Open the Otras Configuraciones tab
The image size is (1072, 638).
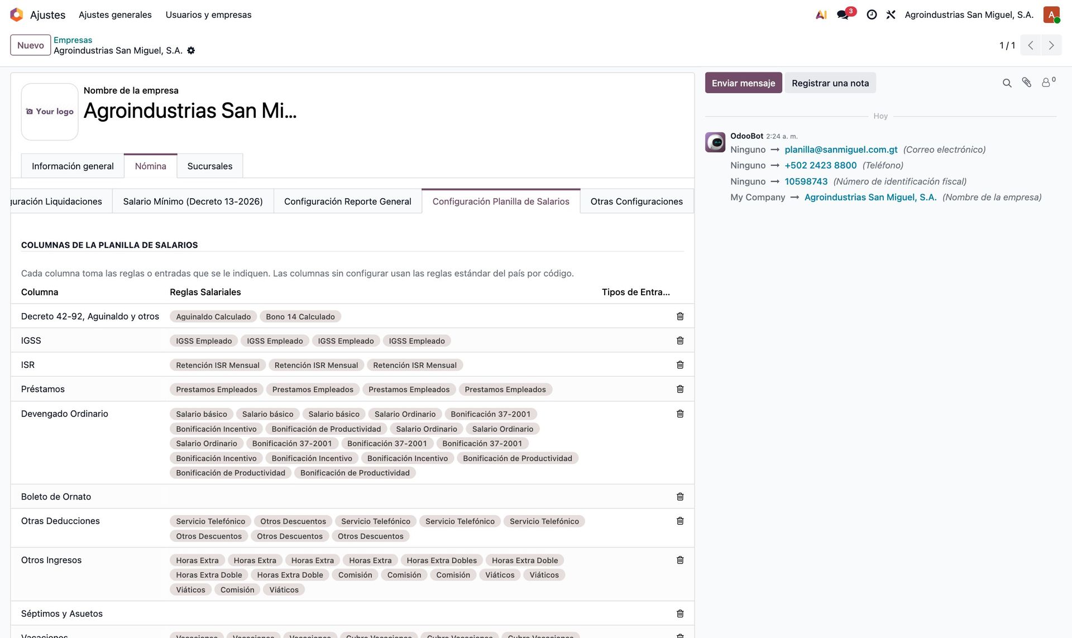tap(636, 202)
